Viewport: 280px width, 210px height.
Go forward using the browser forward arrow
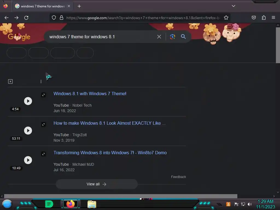[x=16, y=18]
